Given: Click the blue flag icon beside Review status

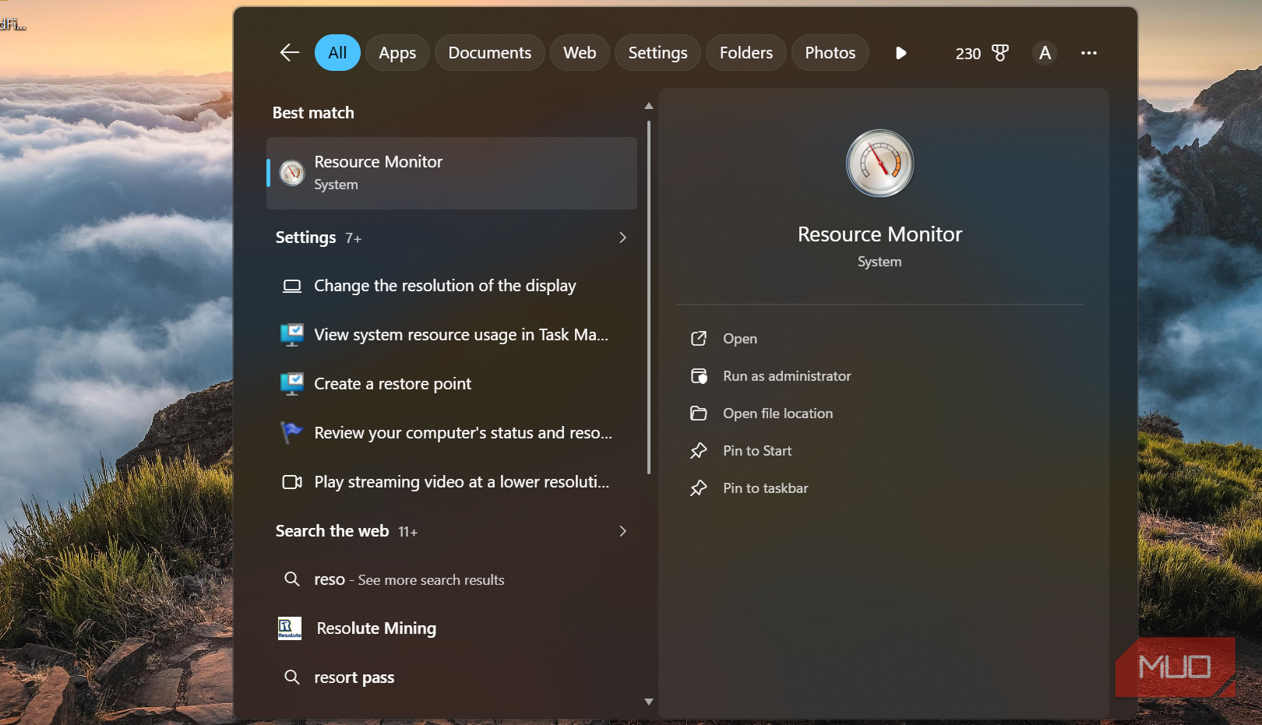Looking at the screenshot, I should point(291,432).
